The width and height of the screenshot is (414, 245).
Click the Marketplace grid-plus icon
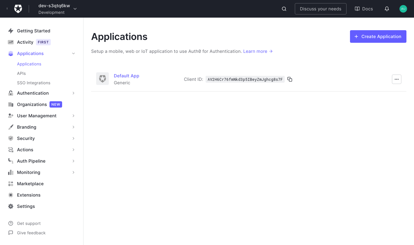(x=11, y=184)
